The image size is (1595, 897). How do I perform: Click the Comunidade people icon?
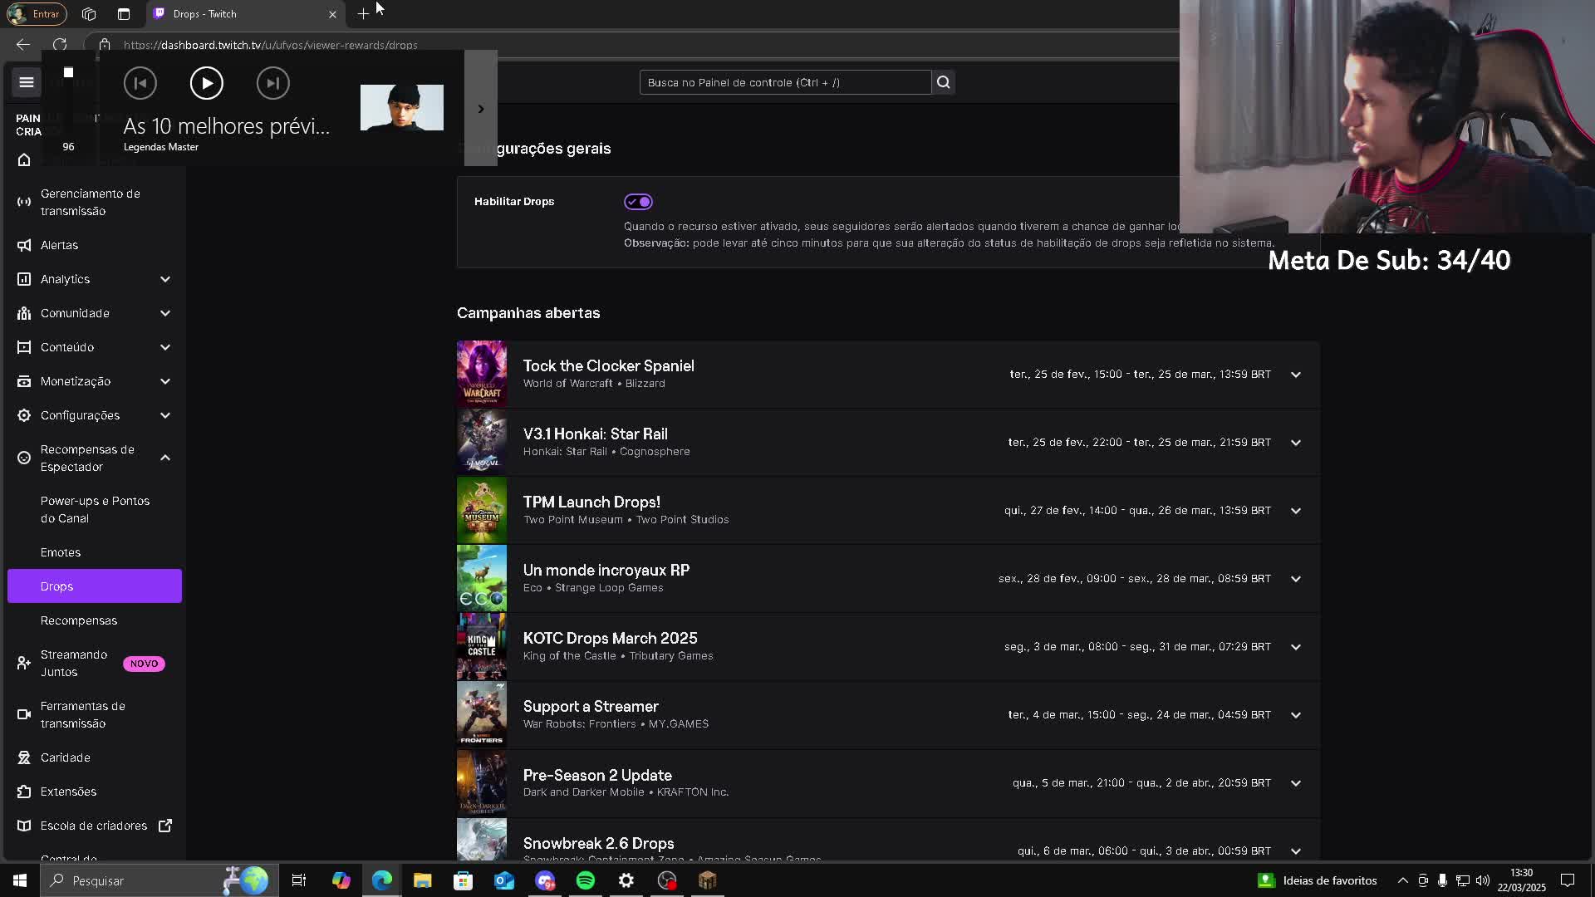[x=24, y=313]
